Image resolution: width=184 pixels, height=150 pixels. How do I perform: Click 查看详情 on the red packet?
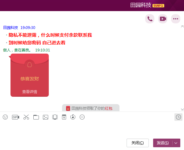pyautogui.click(x=30, y=92)
